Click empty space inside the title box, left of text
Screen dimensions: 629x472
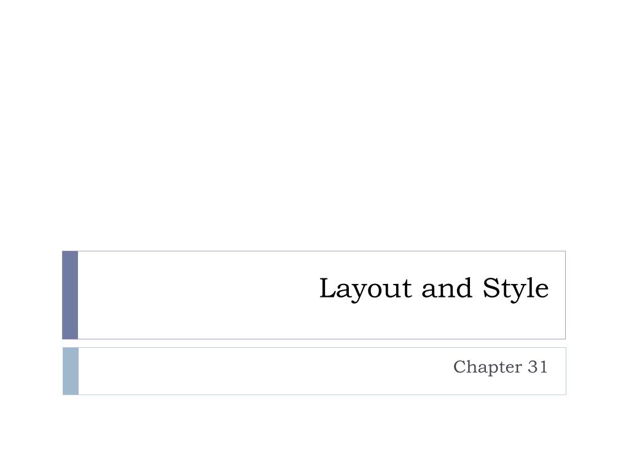click(x=197, y=295)
